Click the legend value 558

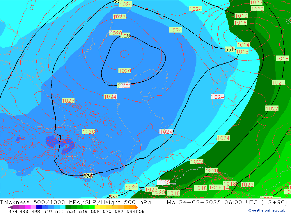[95, 211]
